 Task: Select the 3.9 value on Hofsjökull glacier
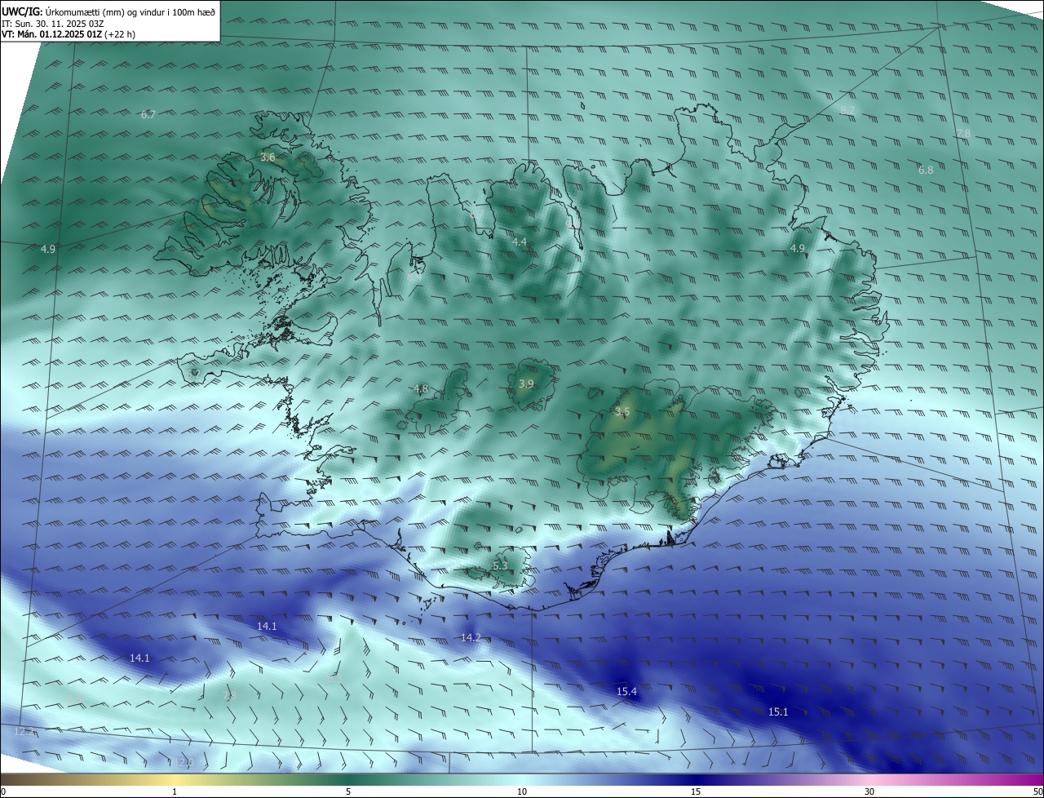[526, 384]
